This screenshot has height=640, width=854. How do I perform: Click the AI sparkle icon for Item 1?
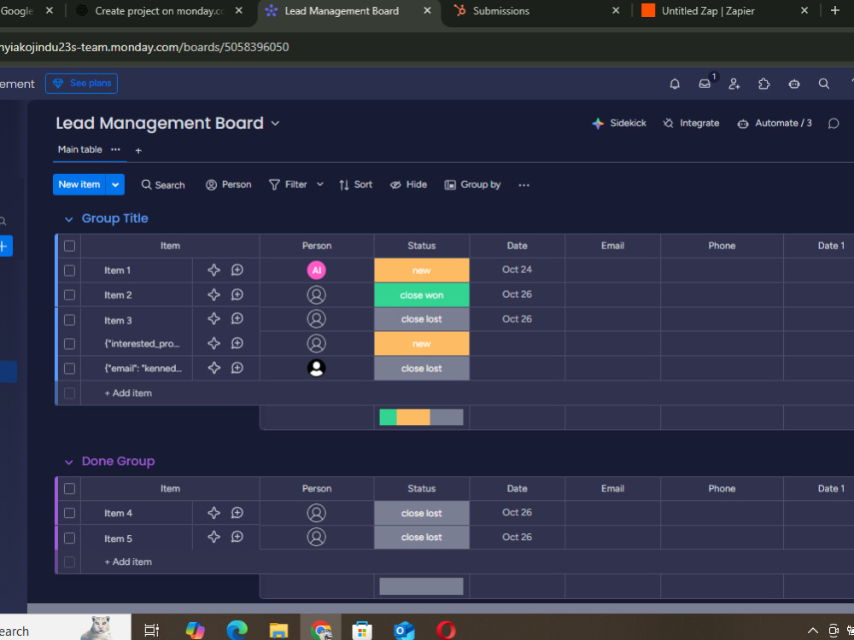coord(214,270)
